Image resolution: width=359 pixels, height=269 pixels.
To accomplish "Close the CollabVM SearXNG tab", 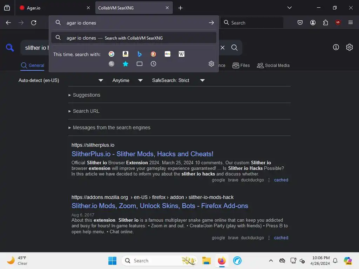I will (167, 8).
